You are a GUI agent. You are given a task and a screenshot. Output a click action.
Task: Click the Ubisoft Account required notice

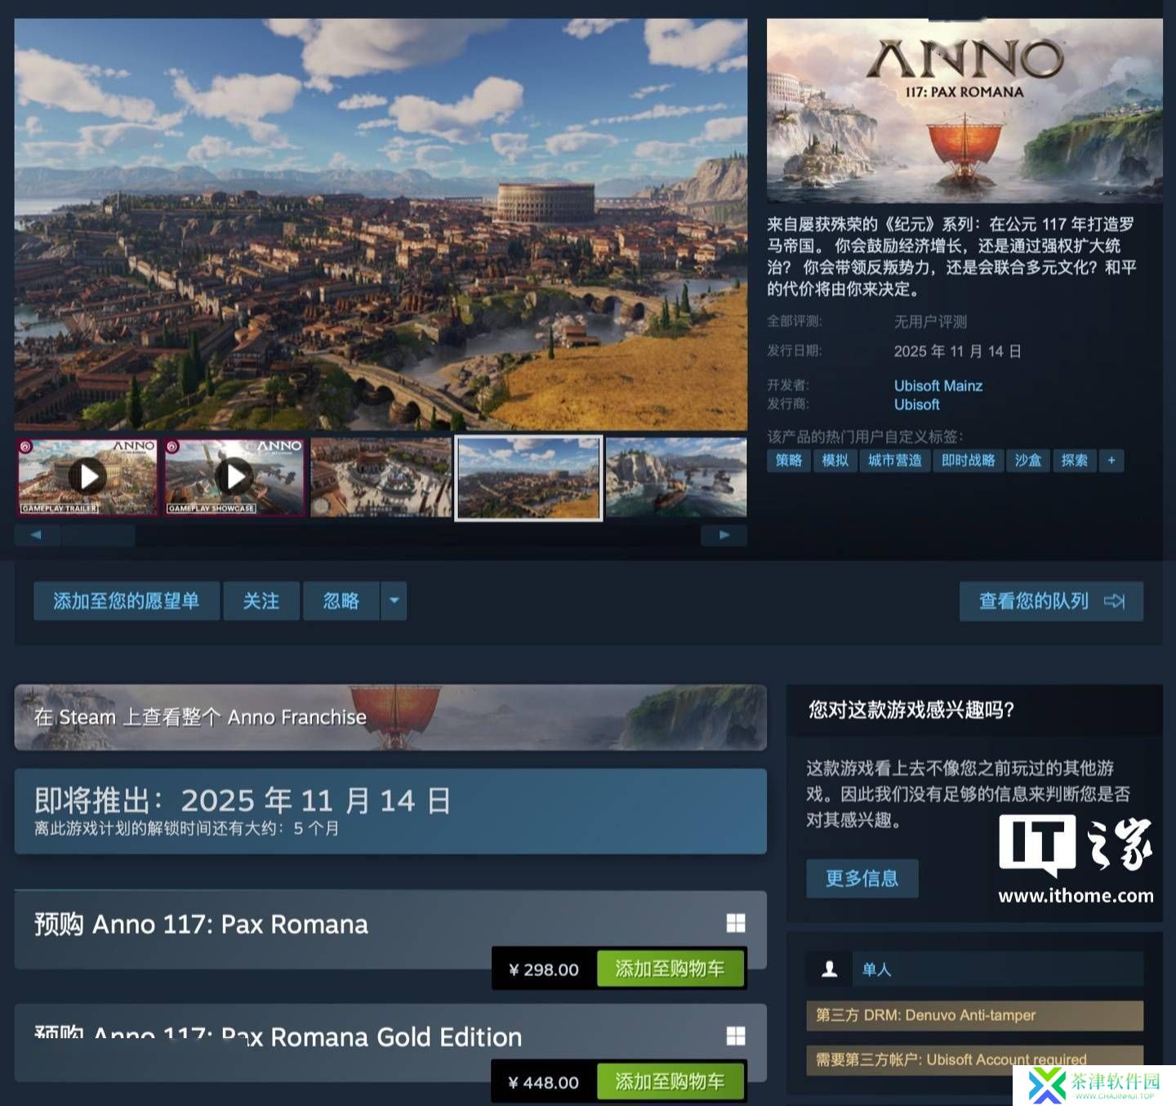pos(974,1059)
